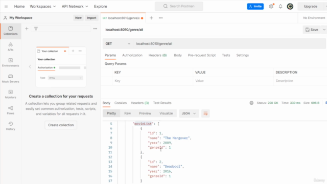This screenshot has width=327, height=184.
Task: Click the plus icon to add collection
Action: click(x=27, y=29)
